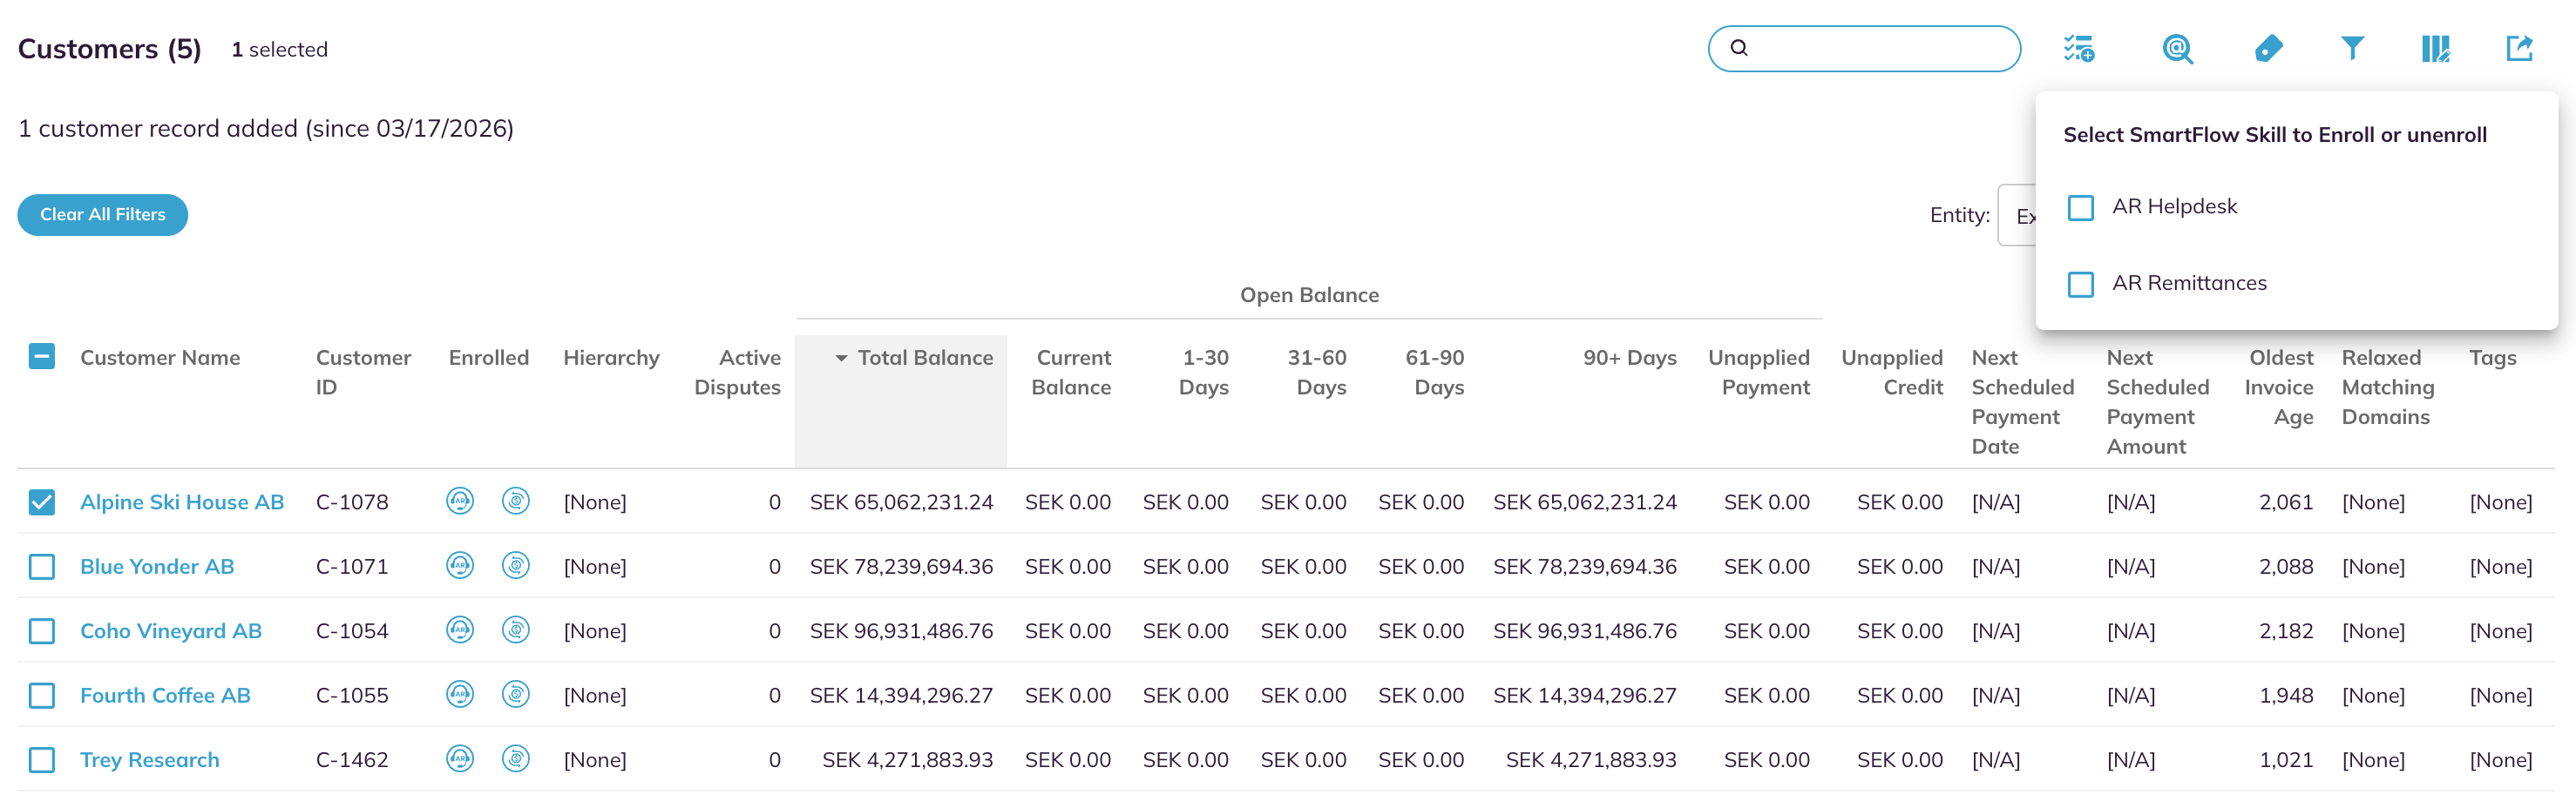Click AR Remittances icon for Coho Vineyard AB

(515, 630)
